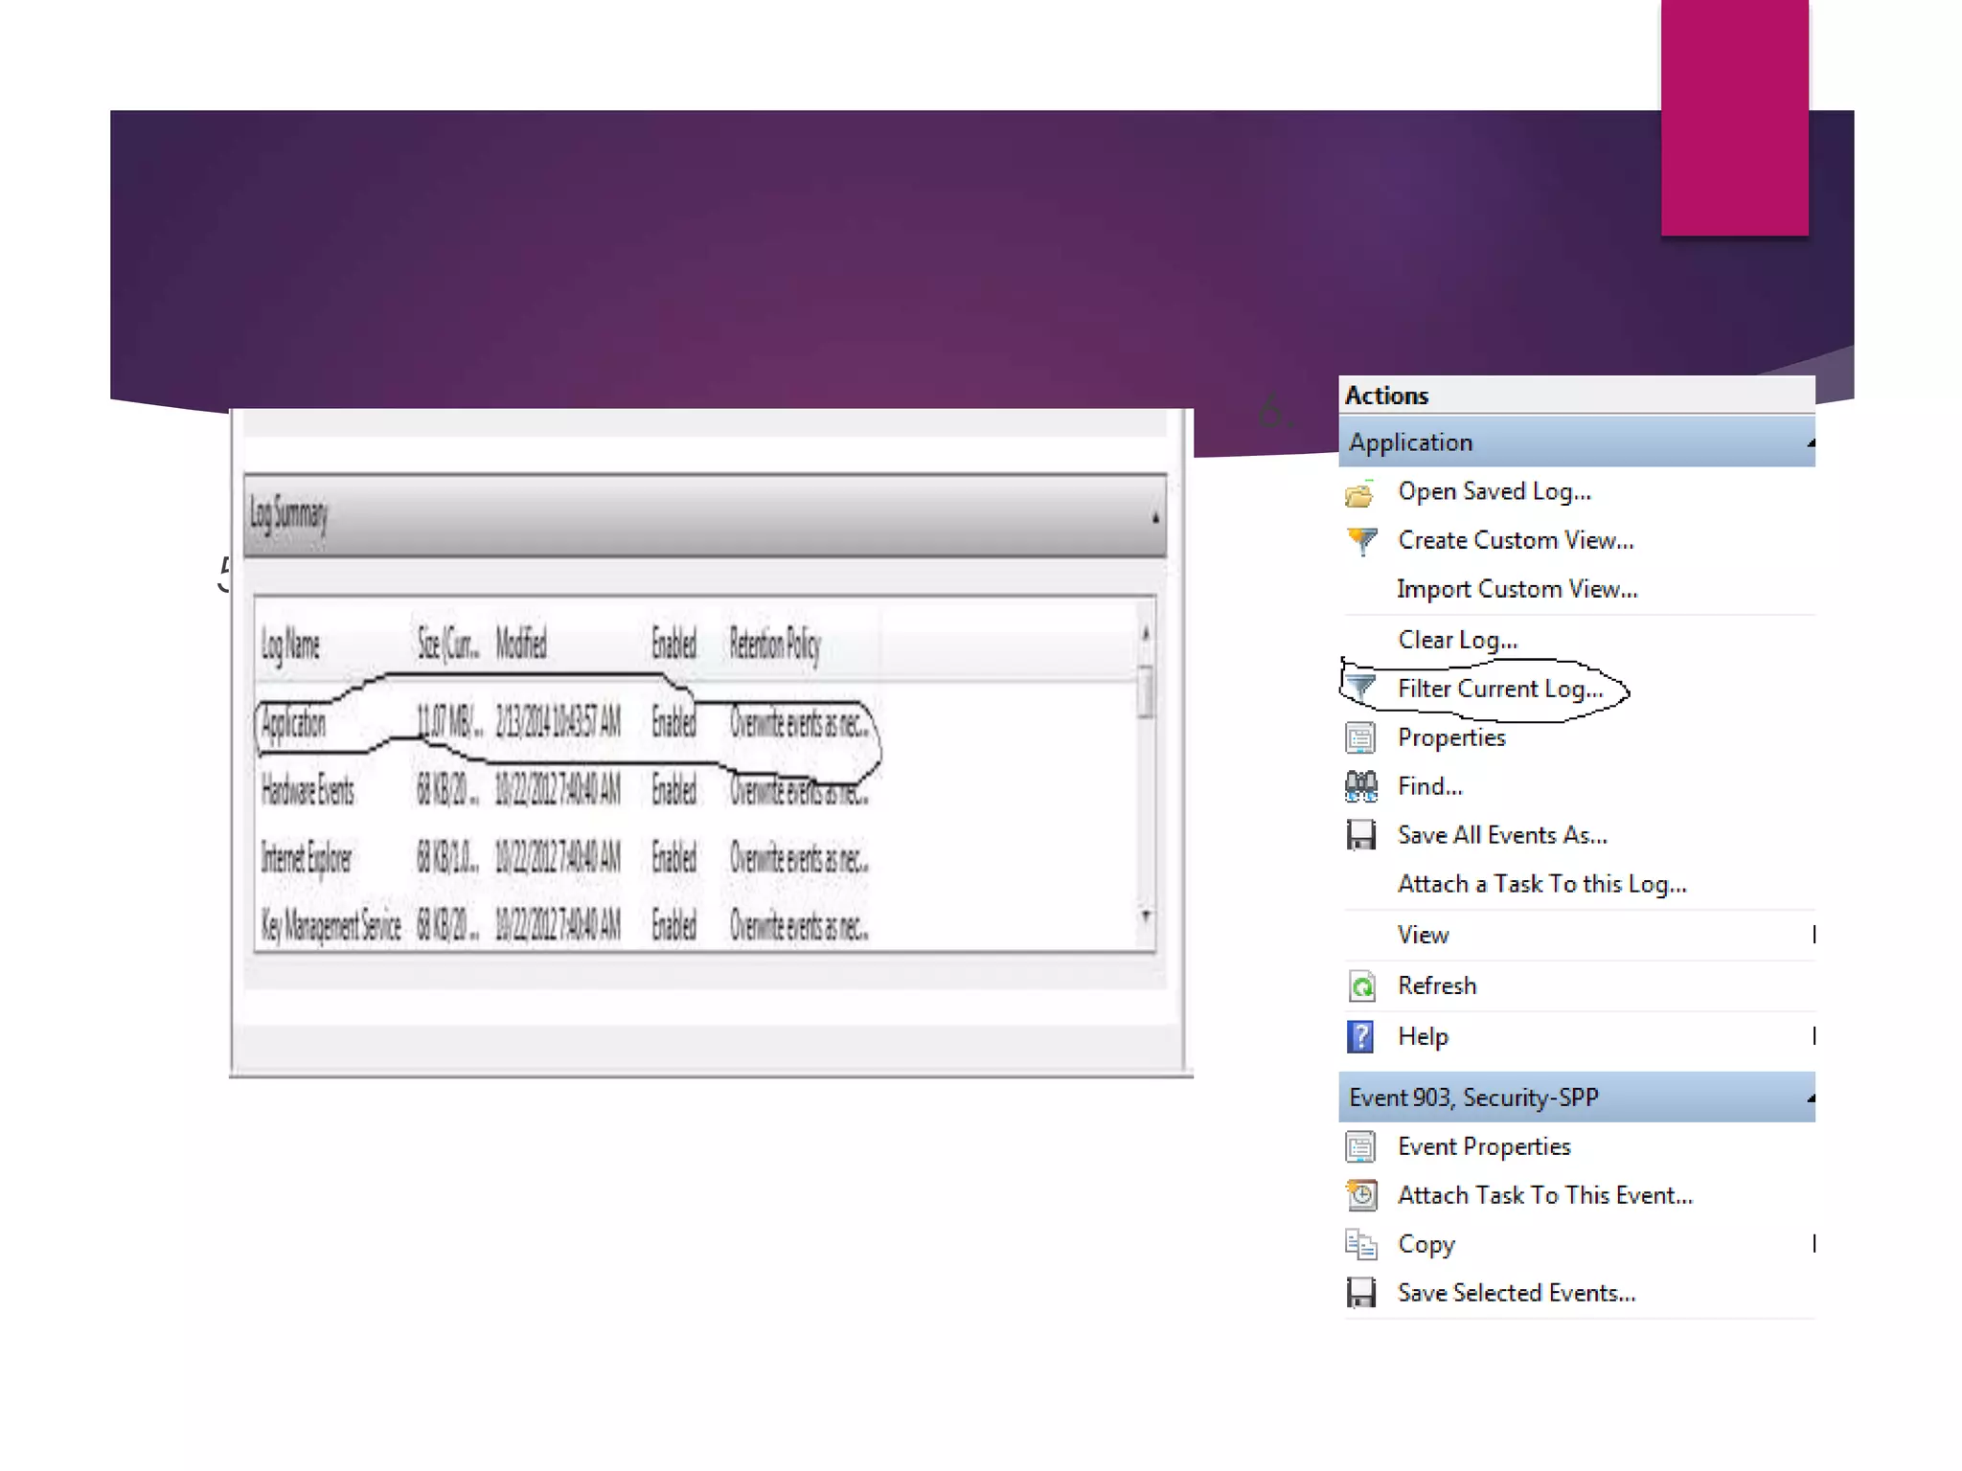Select Import Custom View... entry
This screenshot has width=1962, height=1471.
click(x=1517, y=589)
